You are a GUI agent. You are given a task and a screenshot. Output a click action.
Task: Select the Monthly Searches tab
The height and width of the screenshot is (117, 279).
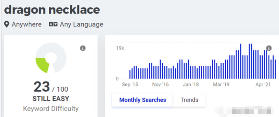[x=143, y=100]
